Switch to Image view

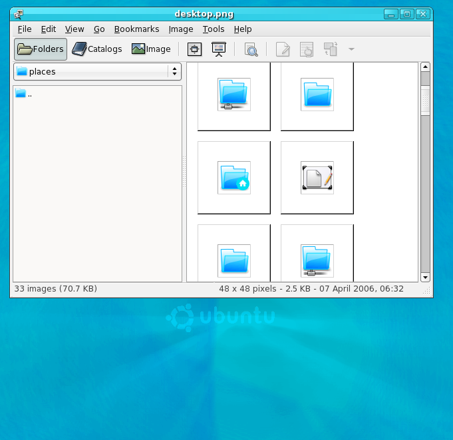point(151,49)
